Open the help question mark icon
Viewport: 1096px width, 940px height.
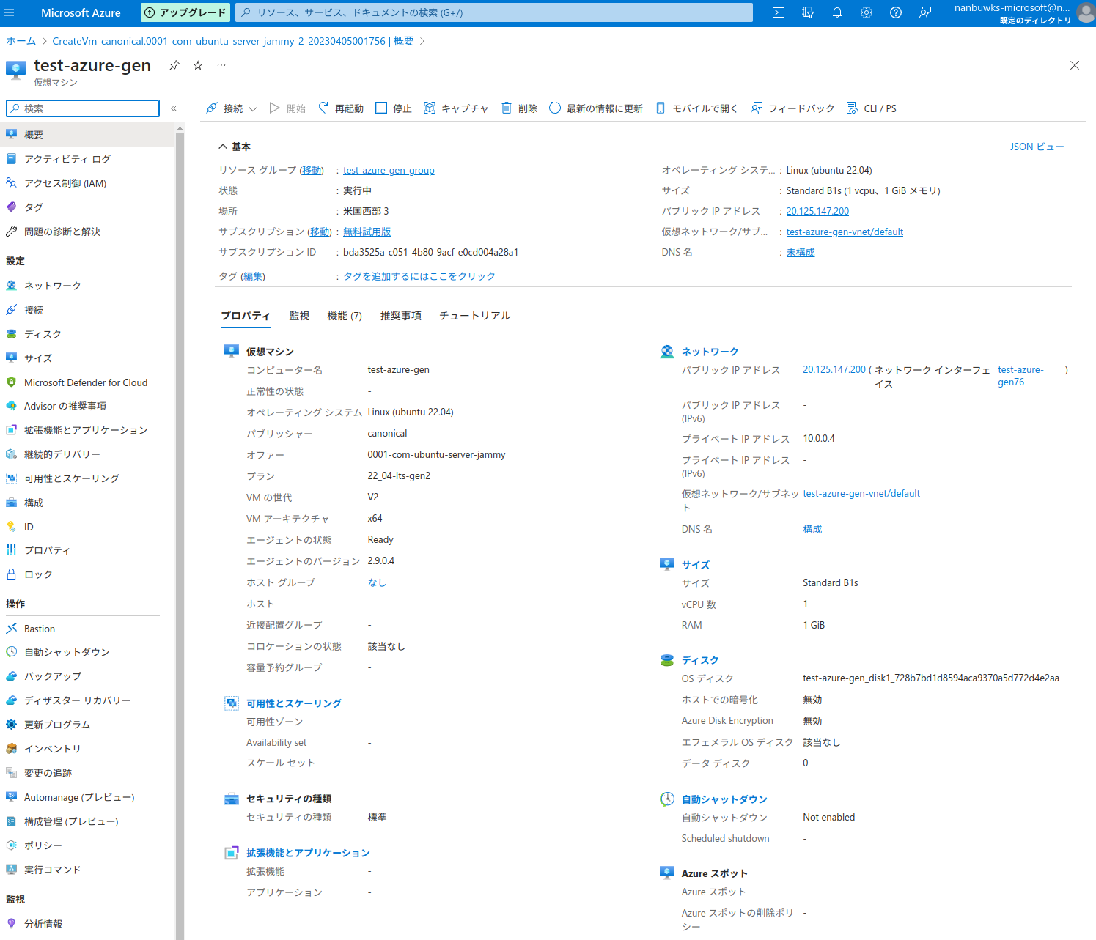click(896, 12)
